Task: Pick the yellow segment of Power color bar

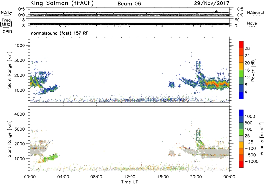Action: 241,66
